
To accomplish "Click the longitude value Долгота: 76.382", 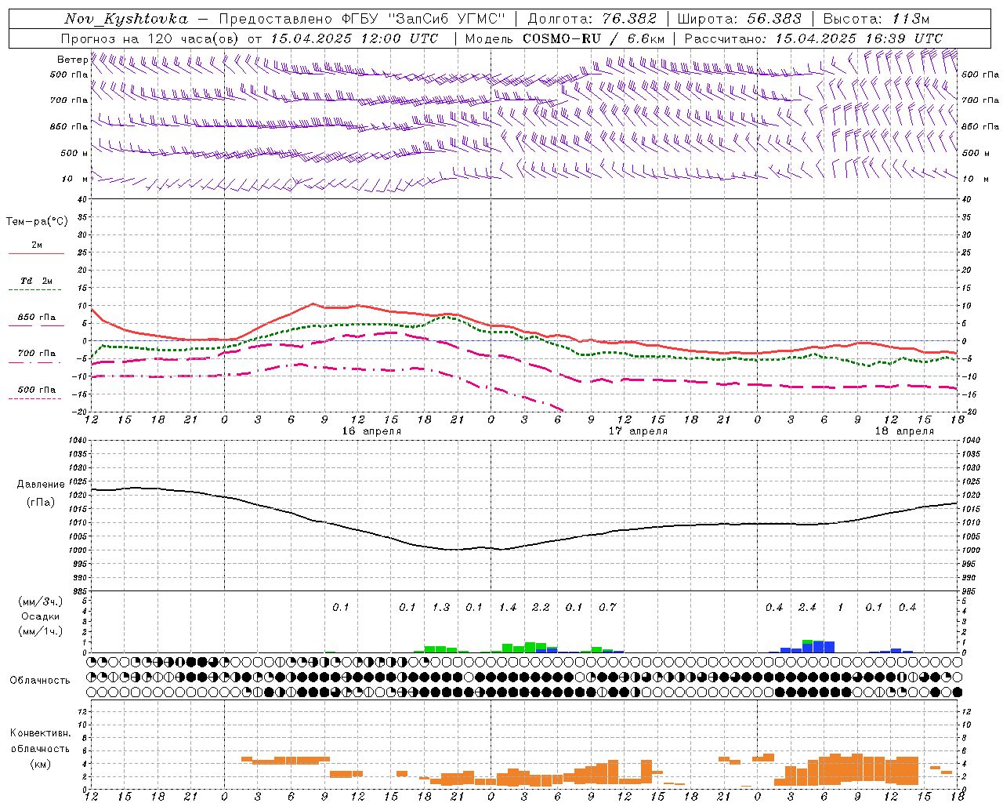I will [592, 19].
